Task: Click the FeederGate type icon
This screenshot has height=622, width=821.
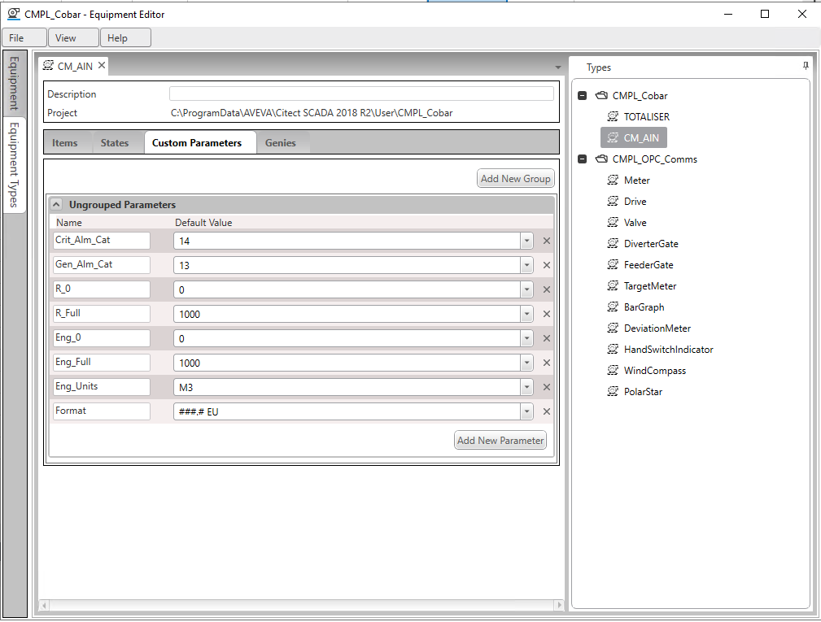Action: tap(613, 264)
